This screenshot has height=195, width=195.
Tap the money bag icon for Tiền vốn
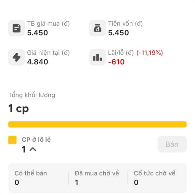click(x=97, y=28)
